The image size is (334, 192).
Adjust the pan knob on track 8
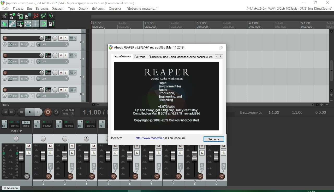click(x=55, y=73)
